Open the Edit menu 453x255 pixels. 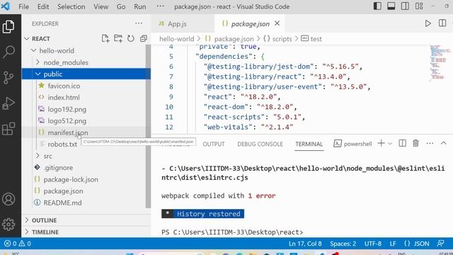coord(43,6)
